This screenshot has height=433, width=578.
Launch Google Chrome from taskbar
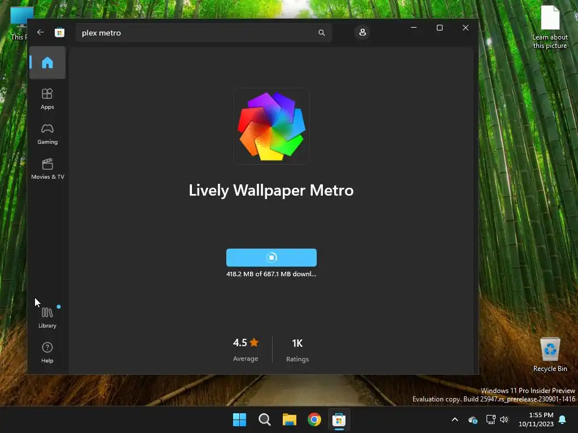[x=314, y=419]
